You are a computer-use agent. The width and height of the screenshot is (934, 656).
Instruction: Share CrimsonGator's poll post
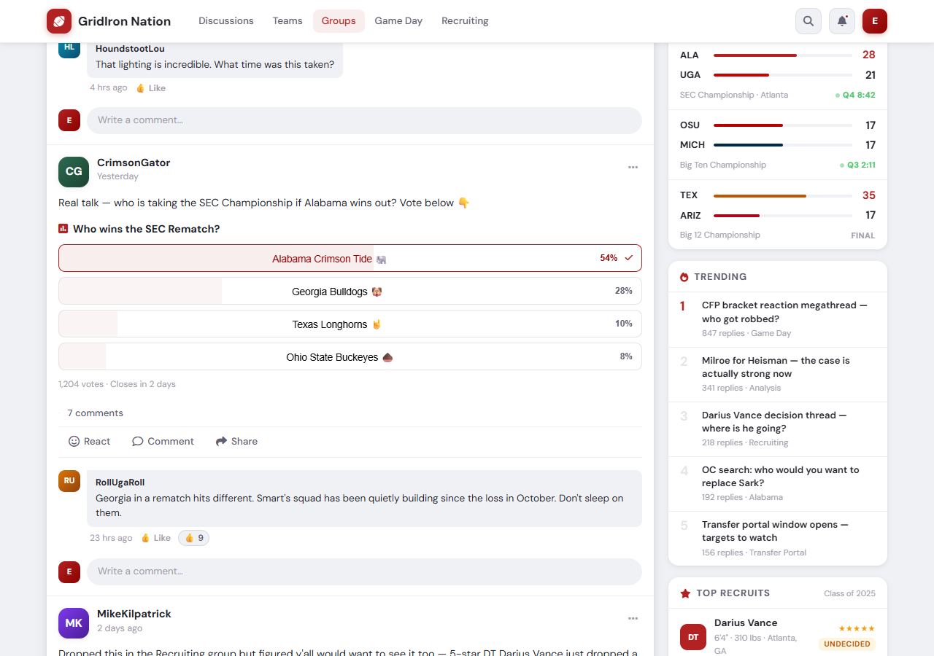[x=236, y=442]
